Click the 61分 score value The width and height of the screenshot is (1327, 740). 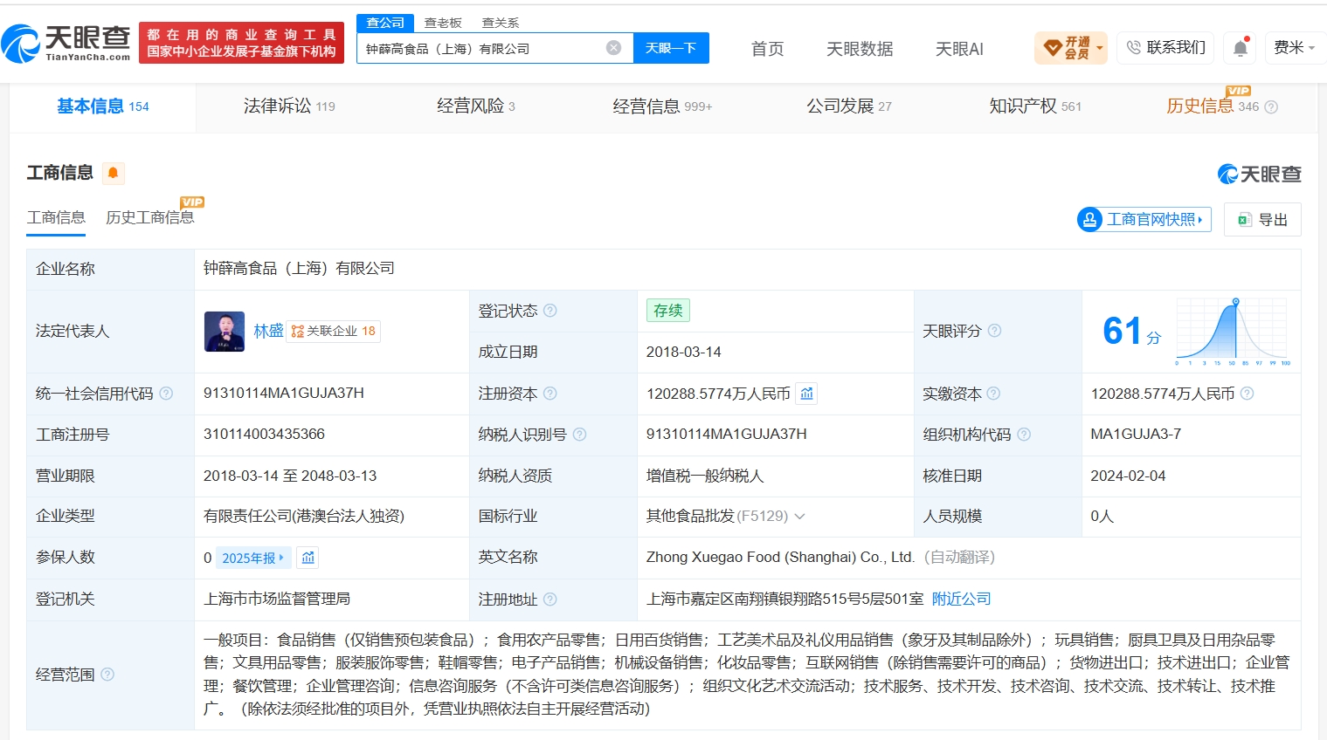(1132, 332)
